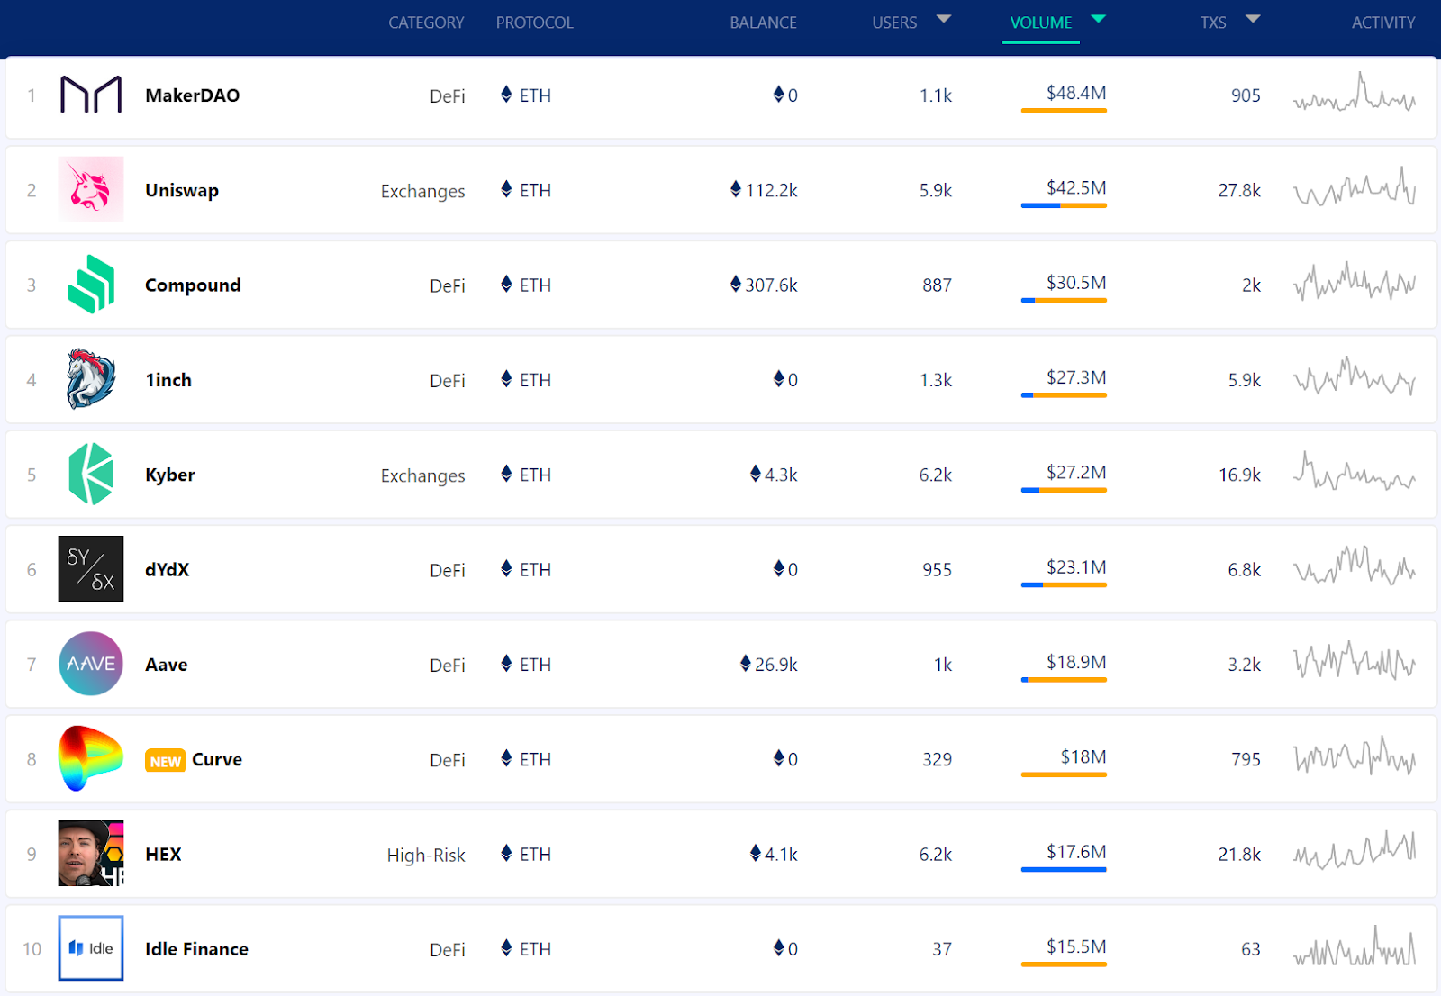The image size is (1441, 996).
Task: Open the 1inch dapp name link
Action: pos(168,380)
